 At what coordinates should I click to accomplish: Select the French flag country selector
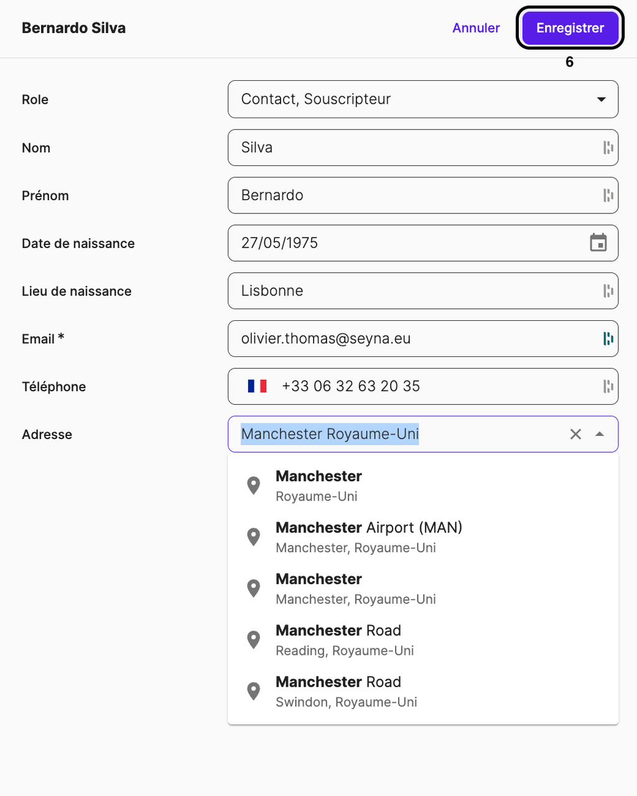pos(257,386)
